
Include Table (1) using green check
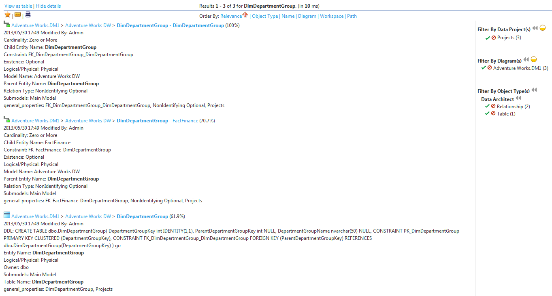487,114
